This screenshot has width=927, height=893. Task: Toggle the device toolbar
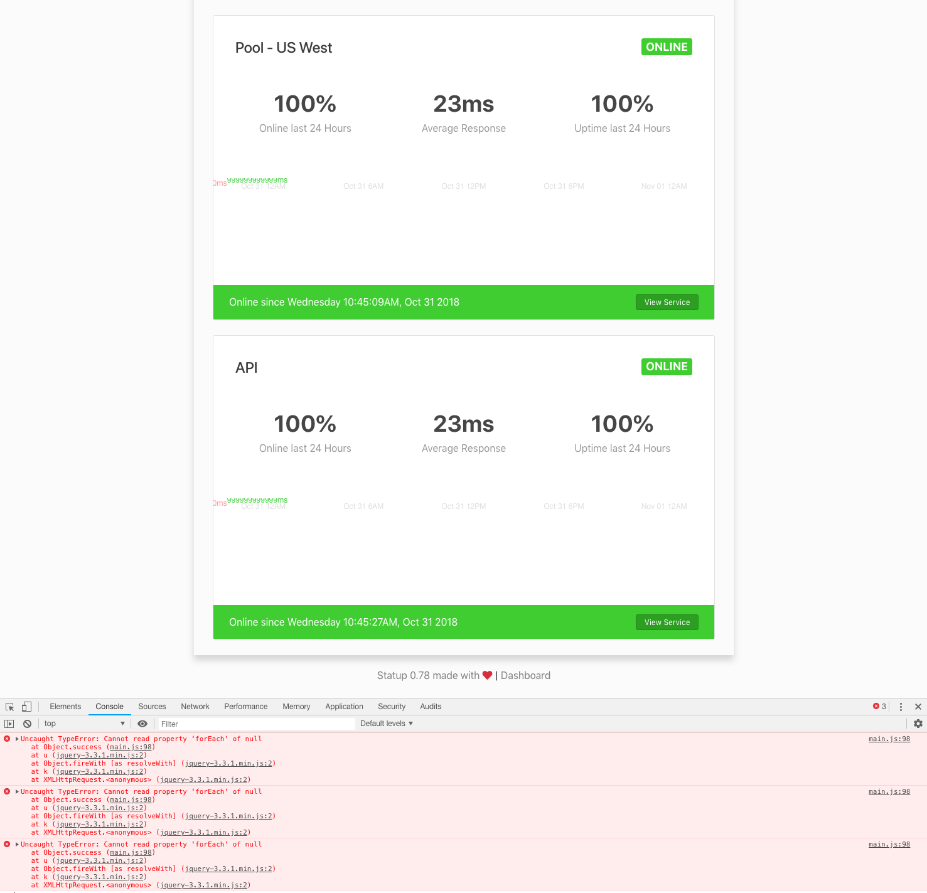pyautogui.click(x=26, y=707)
